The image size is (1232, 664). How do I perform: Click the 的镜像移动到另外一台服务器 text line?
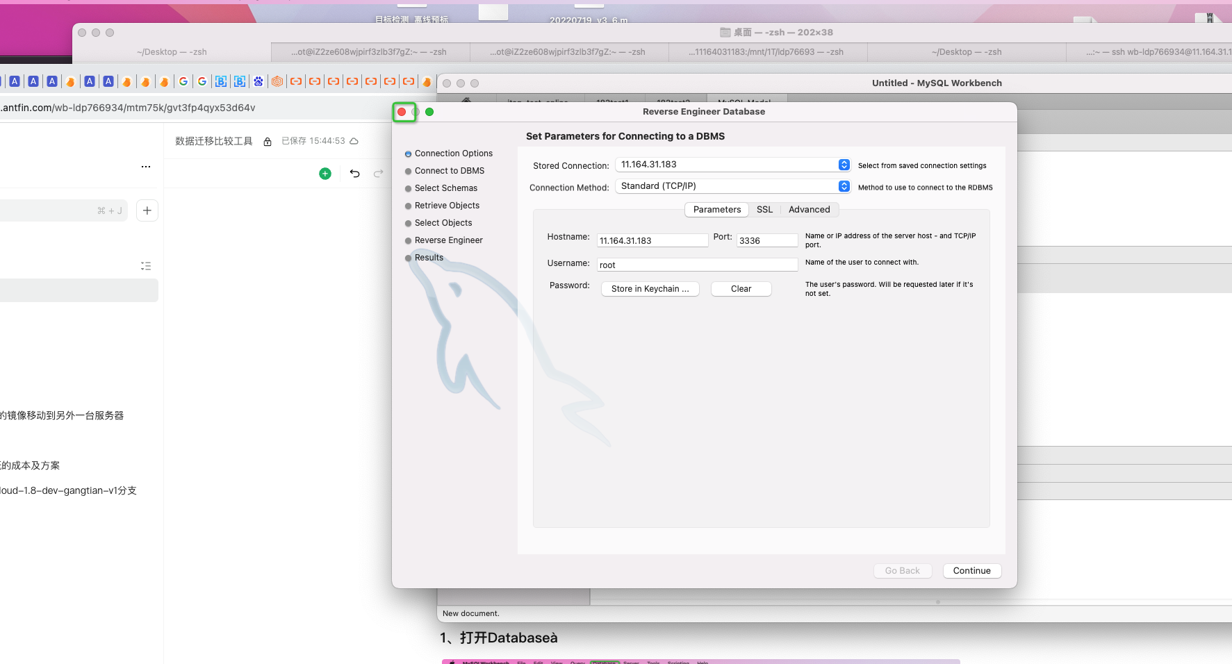click(62, 415)
